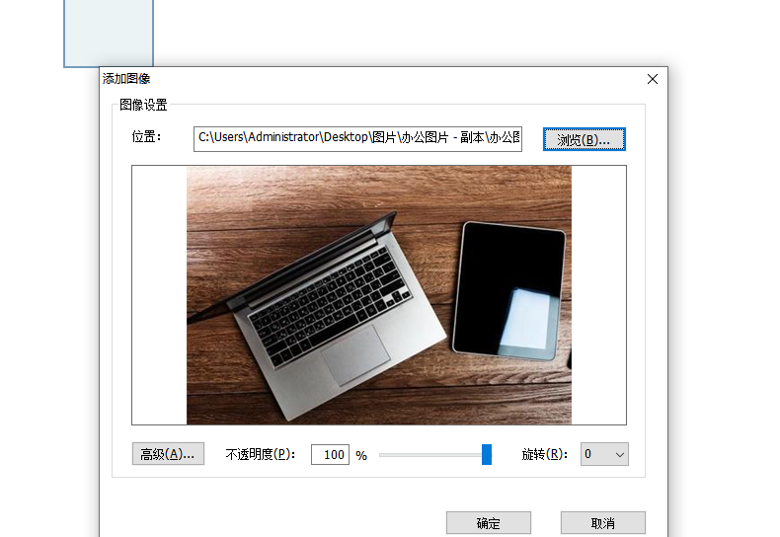Click the 浏览(B)... browse button
Screen dimensions: 780x537
click(x=584, y=139)
